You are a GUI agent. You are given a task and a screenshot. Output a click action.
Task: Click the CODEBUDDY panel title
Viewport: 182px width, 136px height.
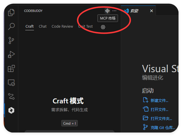(x=33, y=11)
